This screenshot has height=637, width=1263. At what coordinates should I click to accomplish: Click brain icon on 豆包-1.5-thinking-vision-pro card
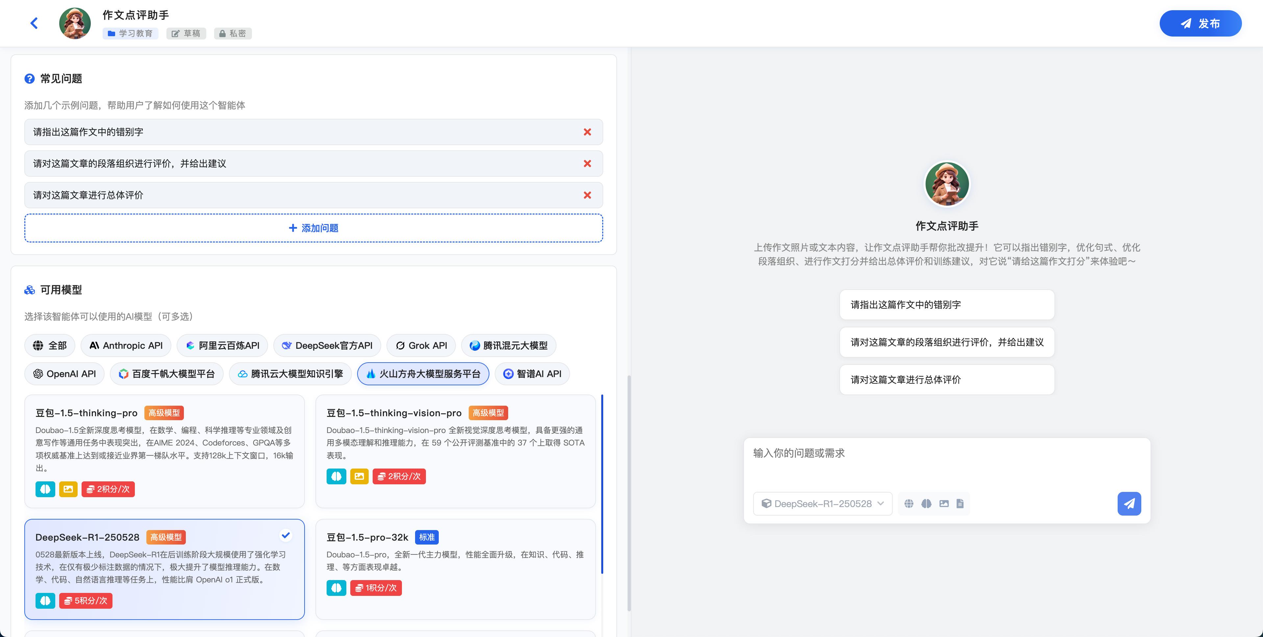pos(336,476)
